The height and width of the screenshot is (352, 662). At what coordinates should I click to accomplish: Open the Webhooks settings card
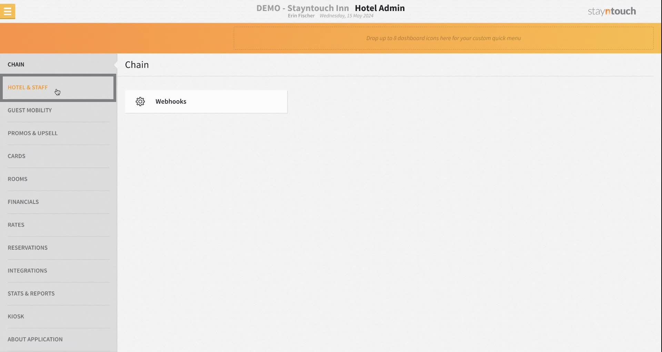pos(206,102)
